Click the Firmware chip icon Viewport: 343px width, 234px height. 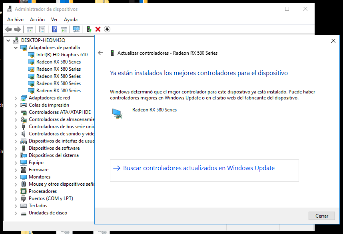(24, 170)
